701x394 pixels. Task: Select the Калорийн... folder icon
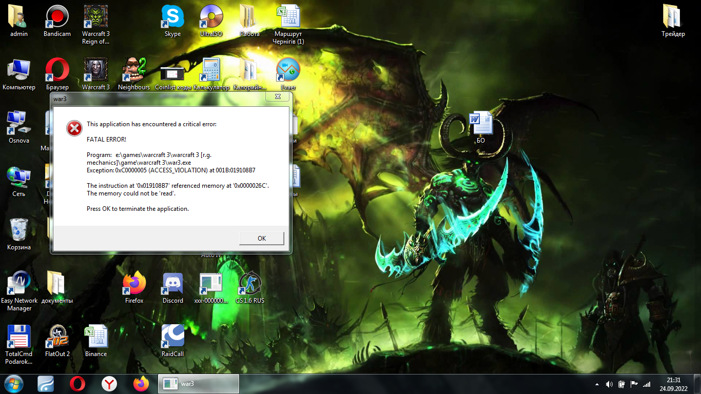click(x=249, y=74)
